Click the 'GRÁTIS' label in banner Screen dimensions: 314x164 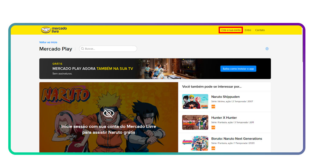[x=57, y=64]
